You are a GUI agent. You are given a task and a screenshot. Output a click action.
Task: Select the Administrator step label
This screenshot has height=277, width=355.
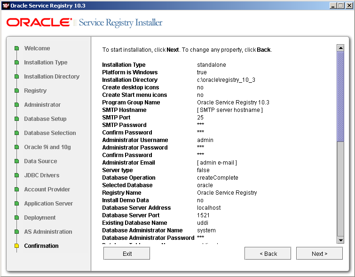point(42,105)
